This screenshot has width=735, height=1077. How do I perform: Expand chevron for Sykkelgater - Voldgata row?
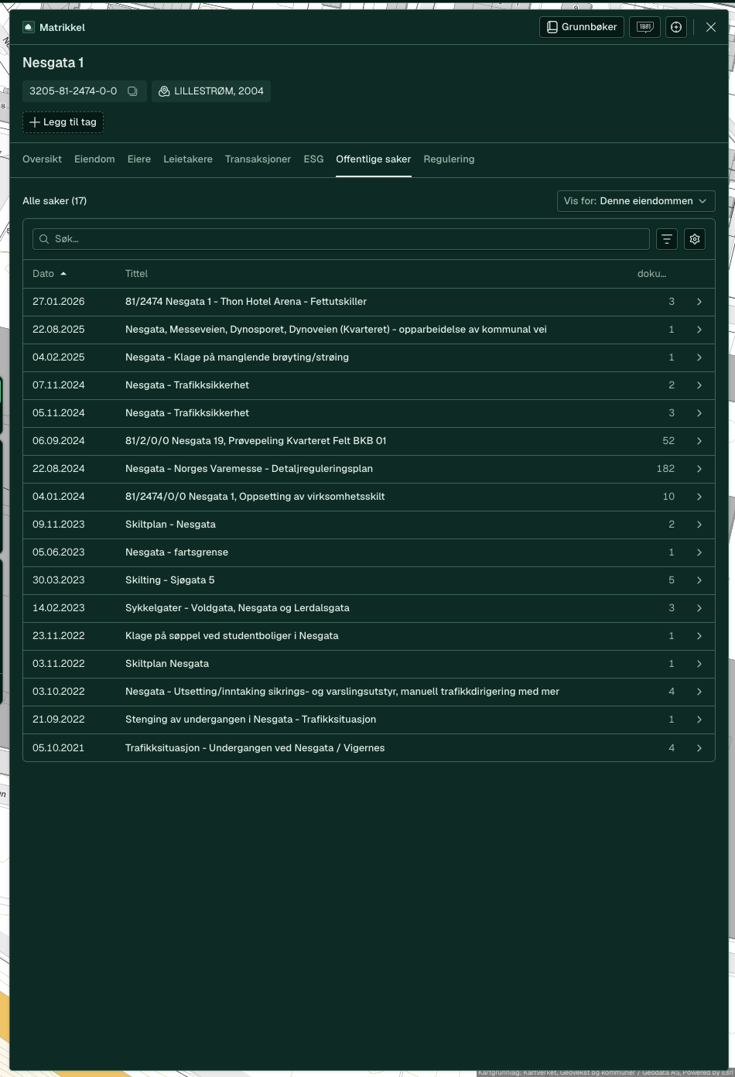pos(699,608)
